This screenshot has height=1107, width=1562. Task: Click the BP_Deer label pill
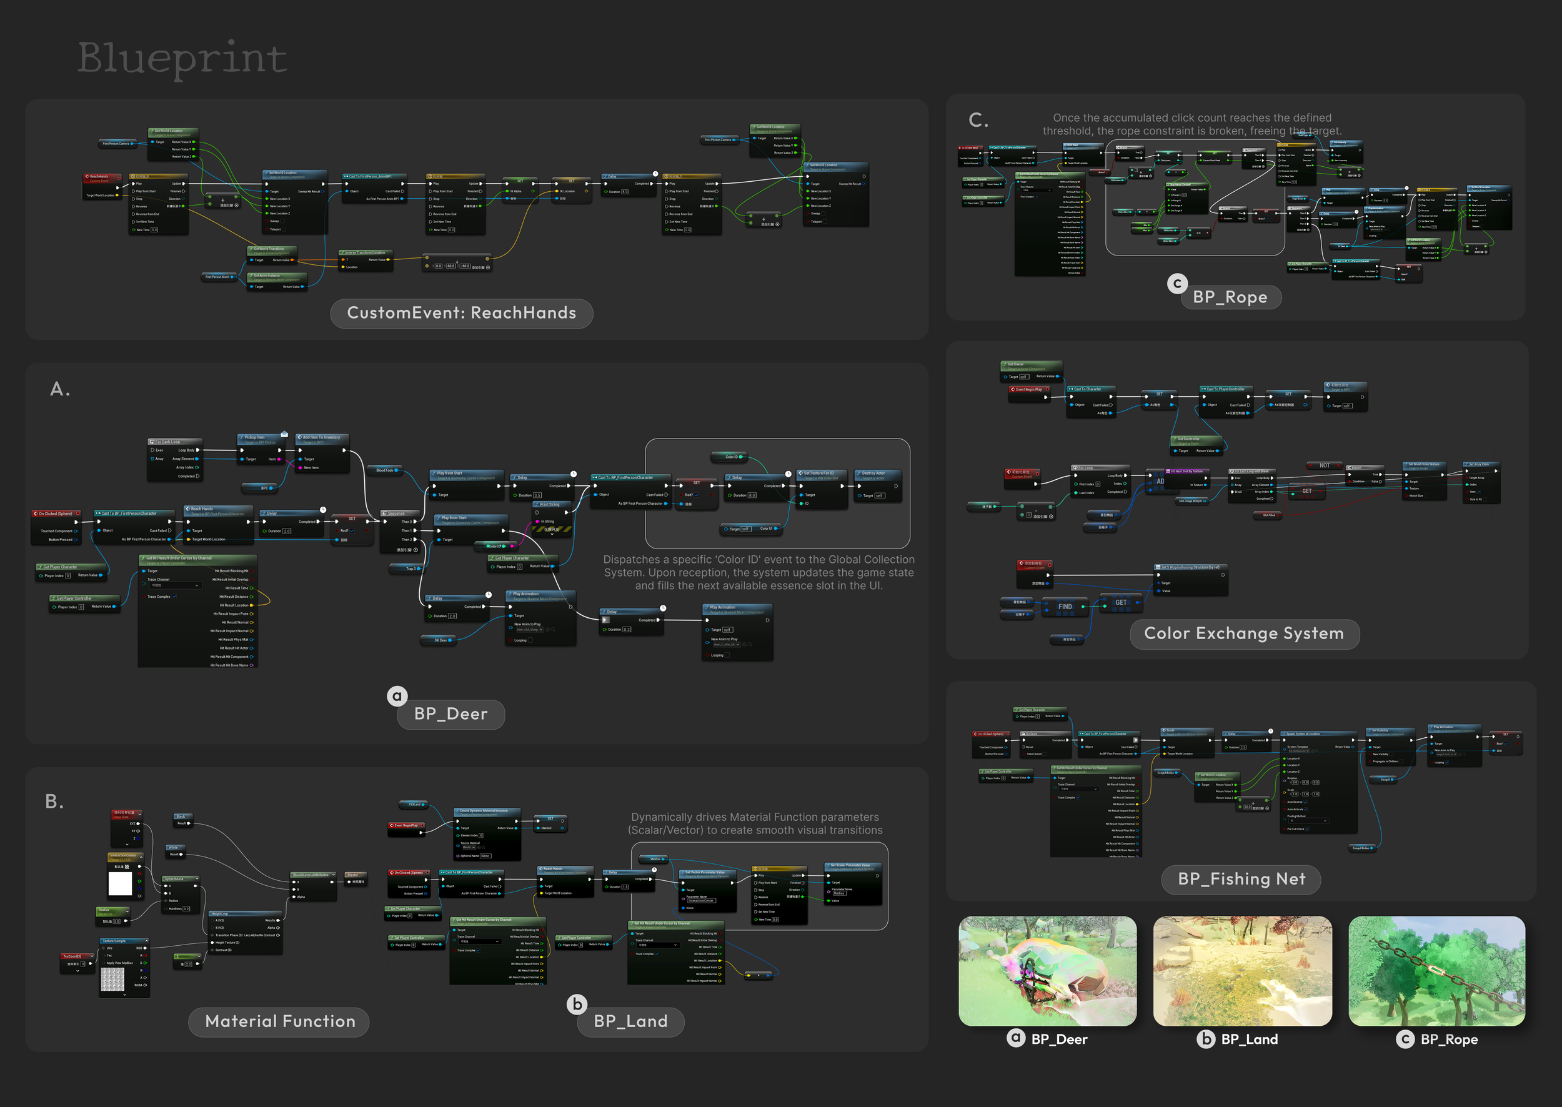[x=450, y=713]
